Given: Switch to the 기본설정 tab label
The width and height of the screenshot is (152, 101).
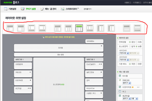Looking at the screenshot, I should coord(12,9).
